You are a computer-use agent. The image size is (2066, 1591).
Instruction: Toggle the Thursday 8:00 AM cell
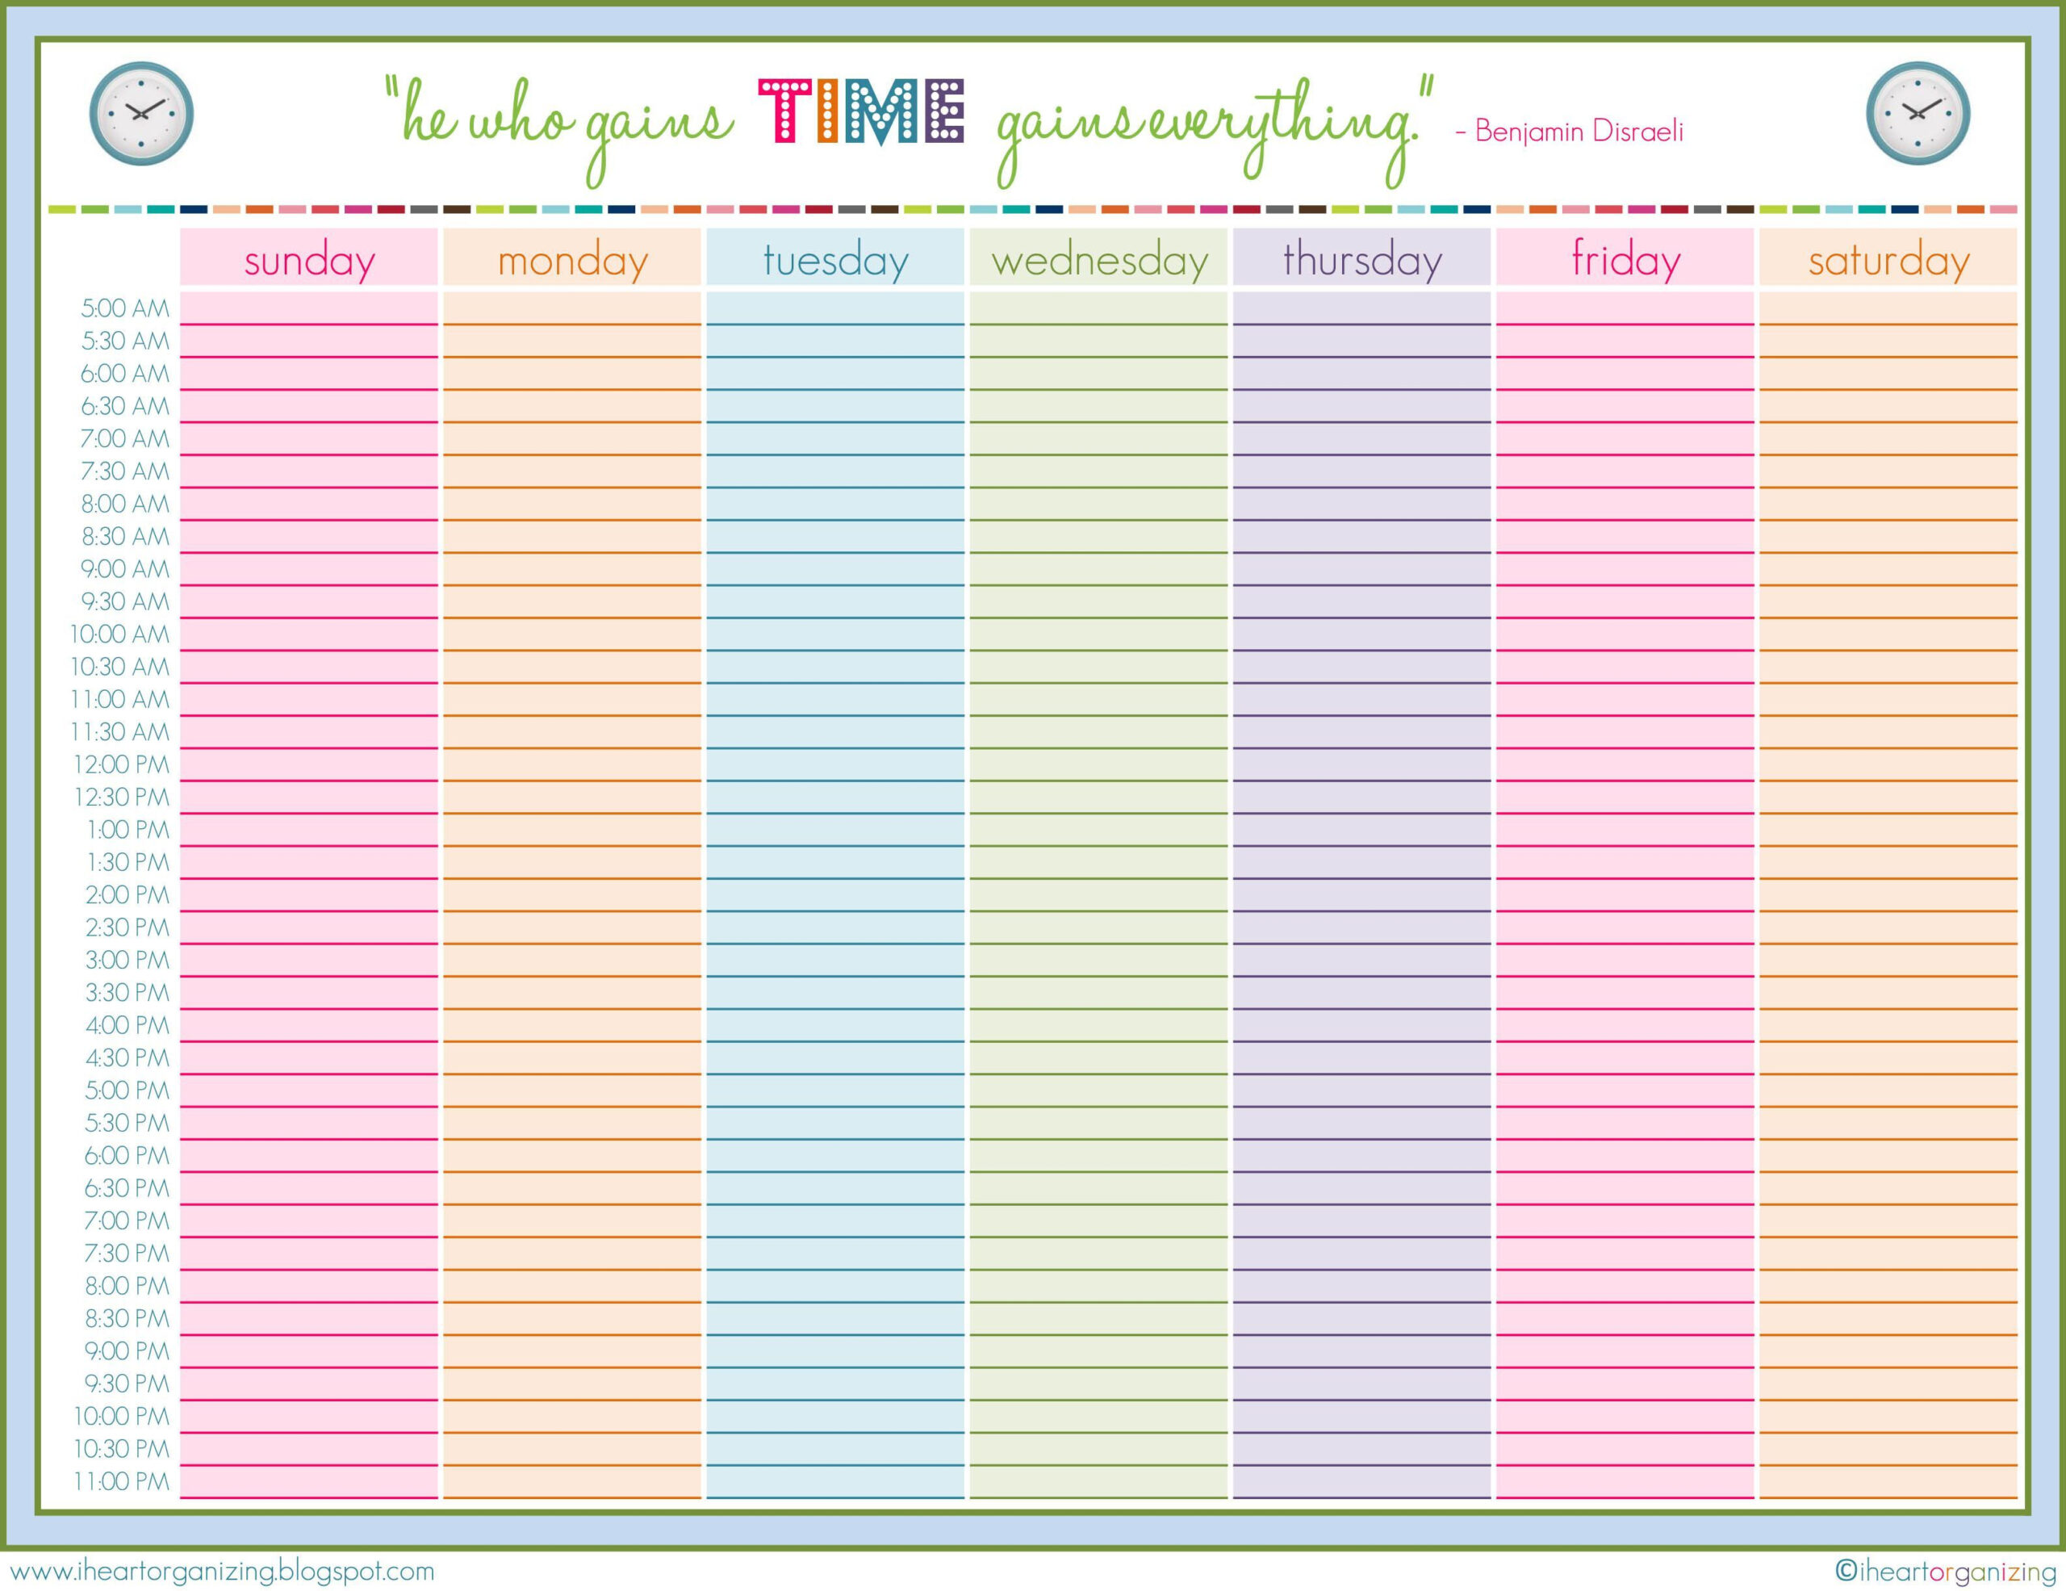(x=1365, y=501)
